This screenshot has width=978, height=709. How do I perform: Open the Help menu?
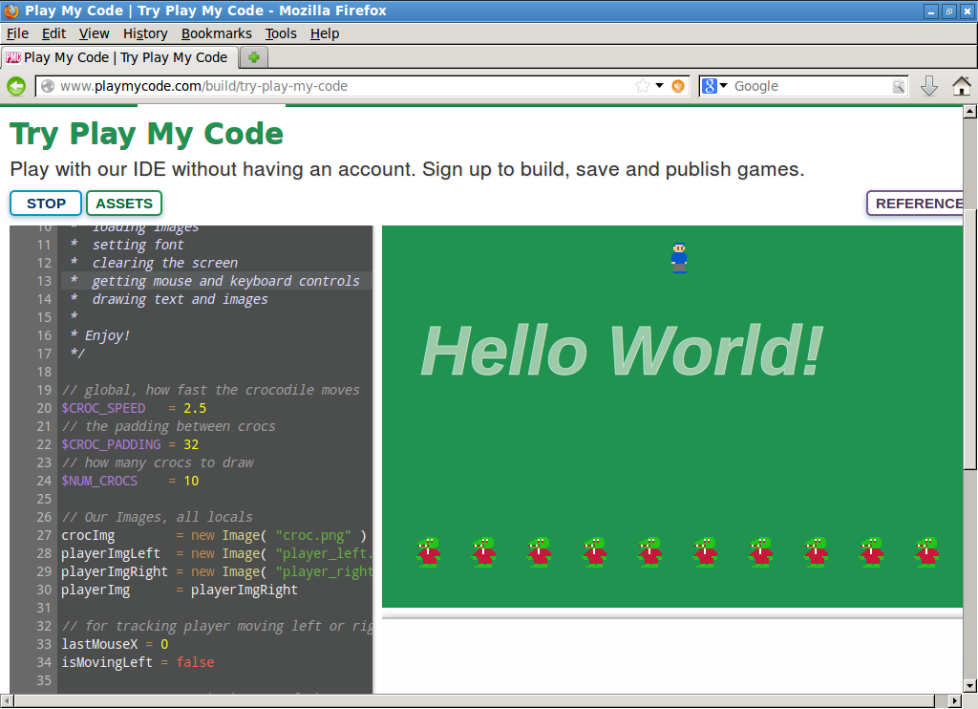325,33
